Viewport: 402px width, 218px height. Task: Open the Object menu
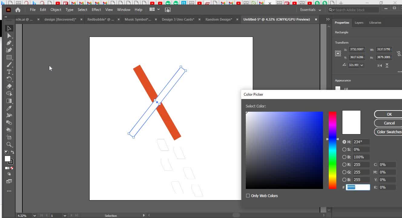pyautogui.click(x=56, y=10)
